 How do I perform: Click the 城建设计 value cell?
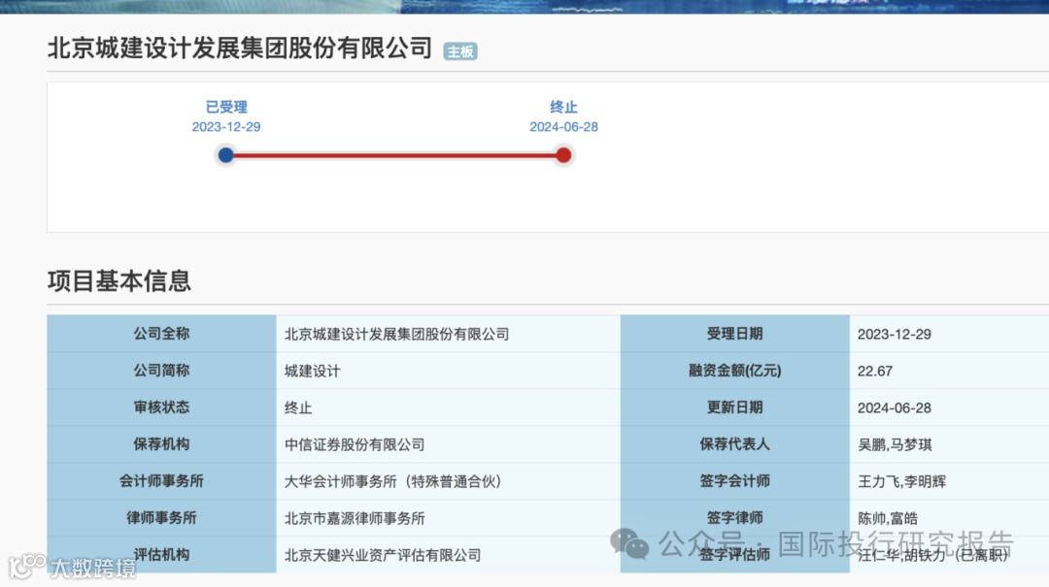[448, 371]
